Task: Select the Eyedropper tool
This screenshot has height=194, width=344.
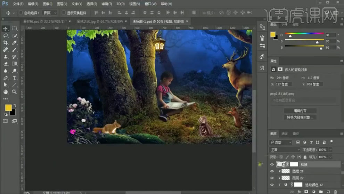Action: pyautogui.click(x=15, y=42)
